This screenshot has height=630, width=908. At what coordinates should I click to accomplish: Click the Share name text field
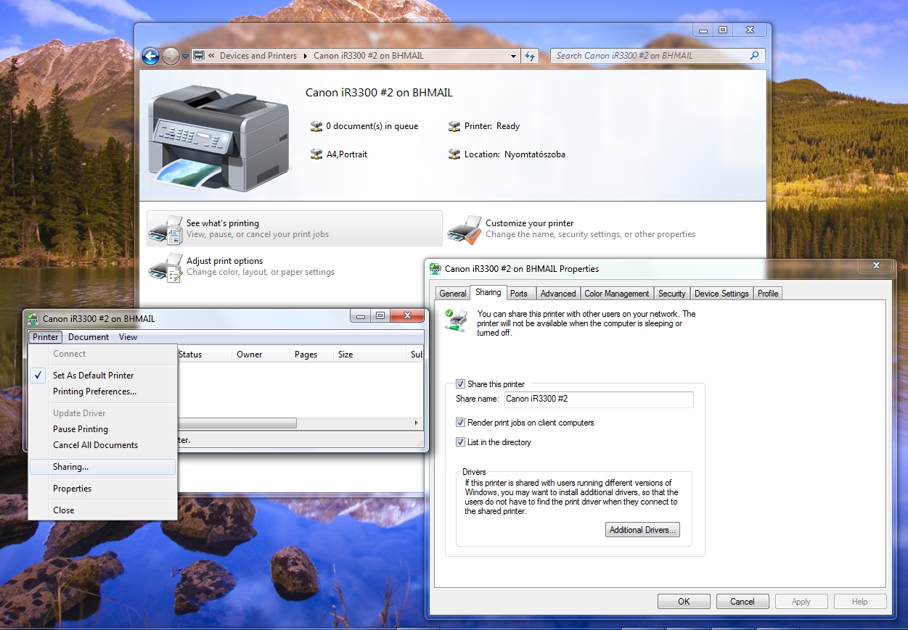click(599, 399)
